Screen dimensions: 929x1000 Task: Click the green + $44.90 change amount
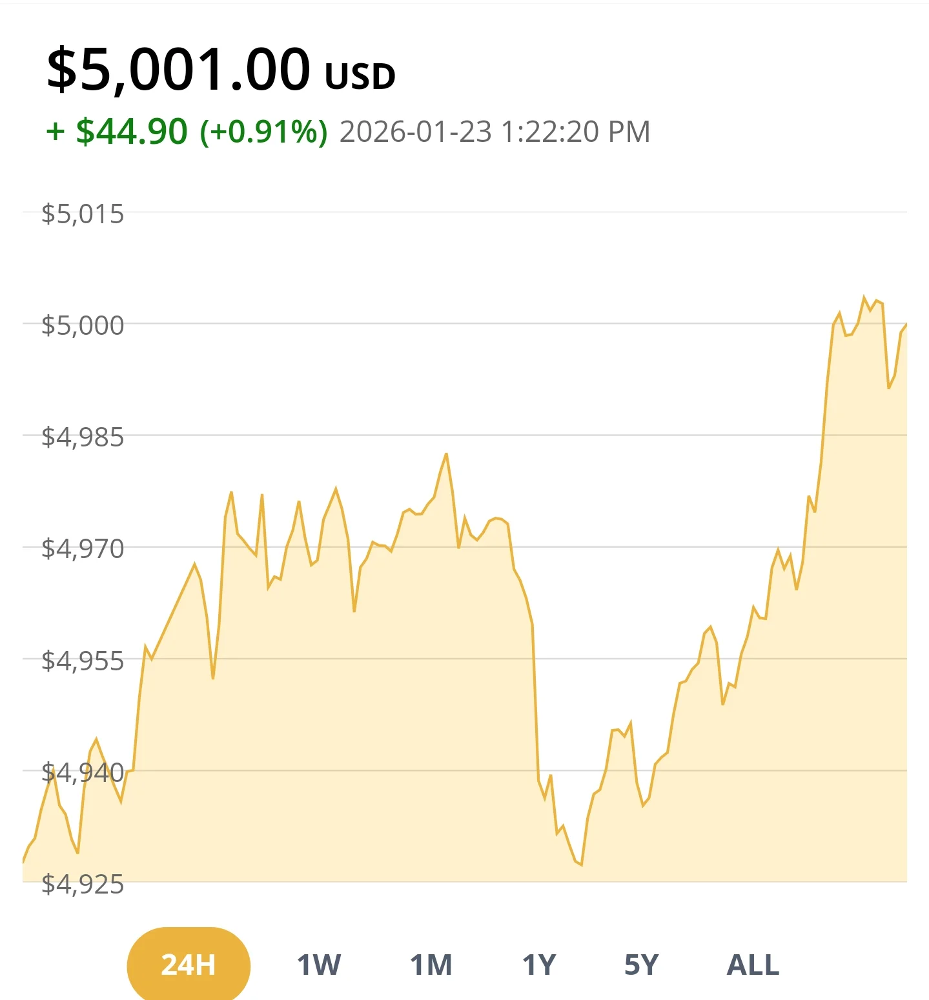click(117, 132)
